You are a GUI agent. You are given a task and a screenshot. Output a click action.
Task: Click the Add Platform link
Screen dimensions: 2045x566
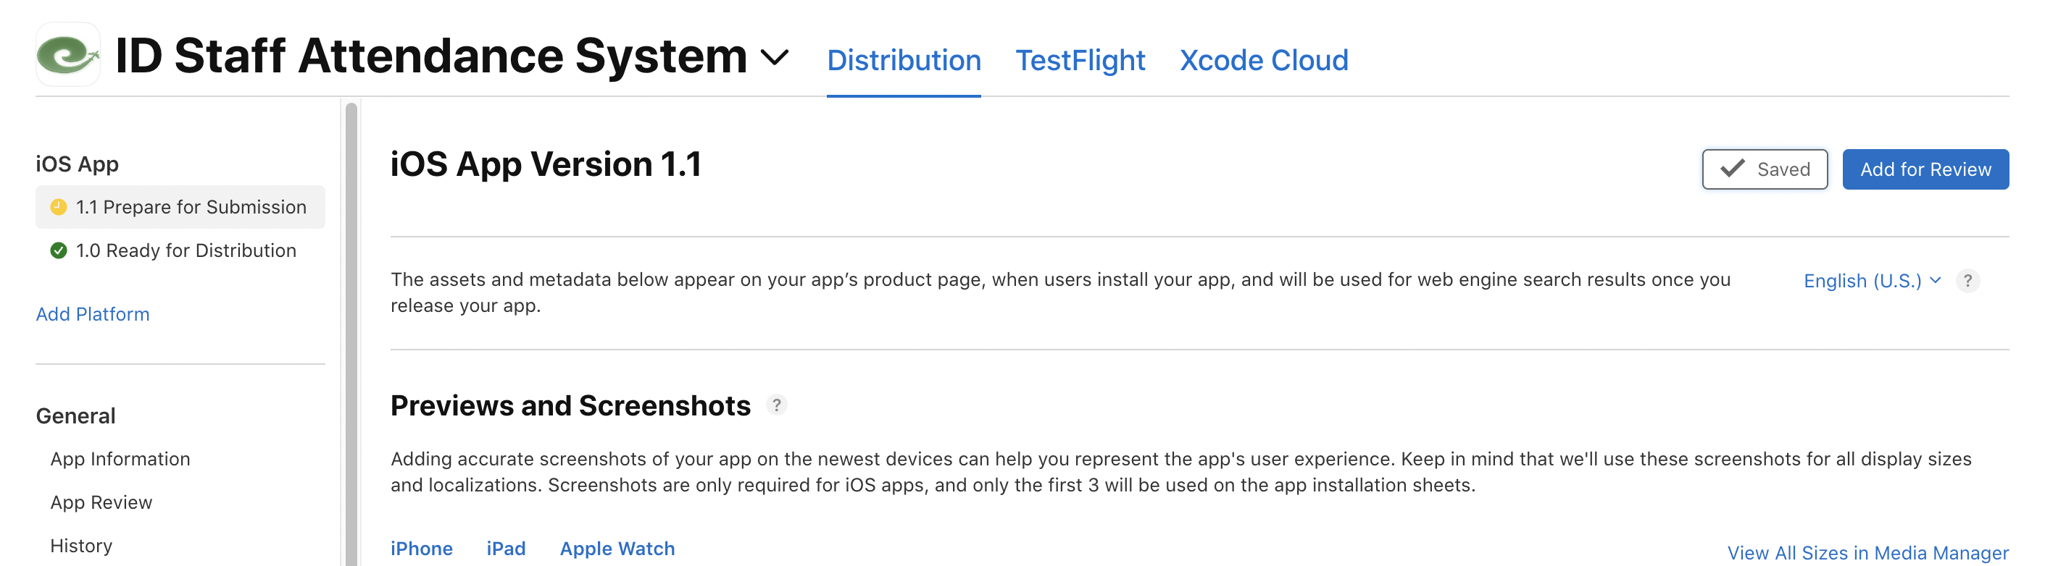[92, 314]
